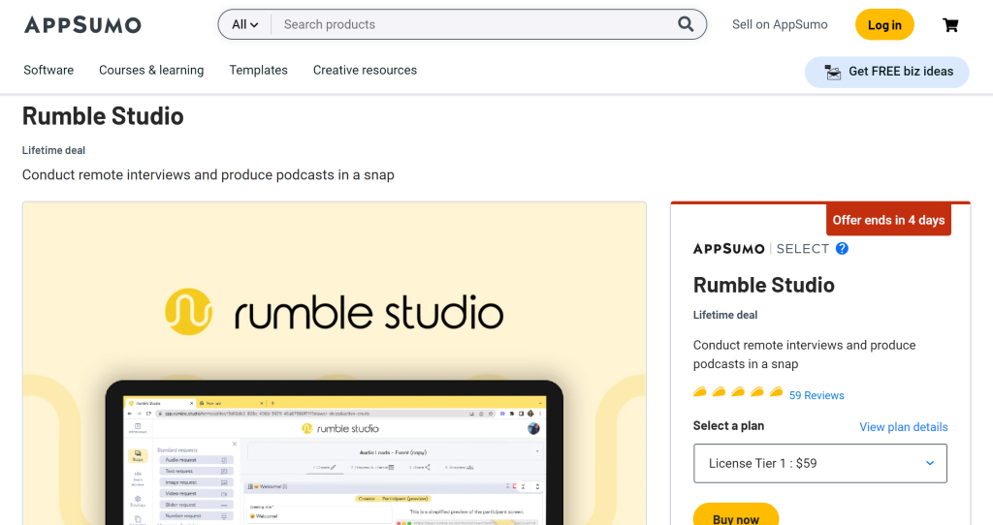Screen dimensions: 993x525
Task: Open Sell on AppSumo link
Action: pos(780,24)
